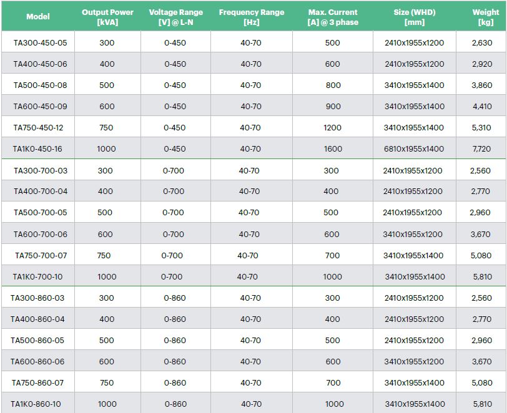Select the weight value 7,720
Viewport: 507px width, 413px height.
point(481,149)
